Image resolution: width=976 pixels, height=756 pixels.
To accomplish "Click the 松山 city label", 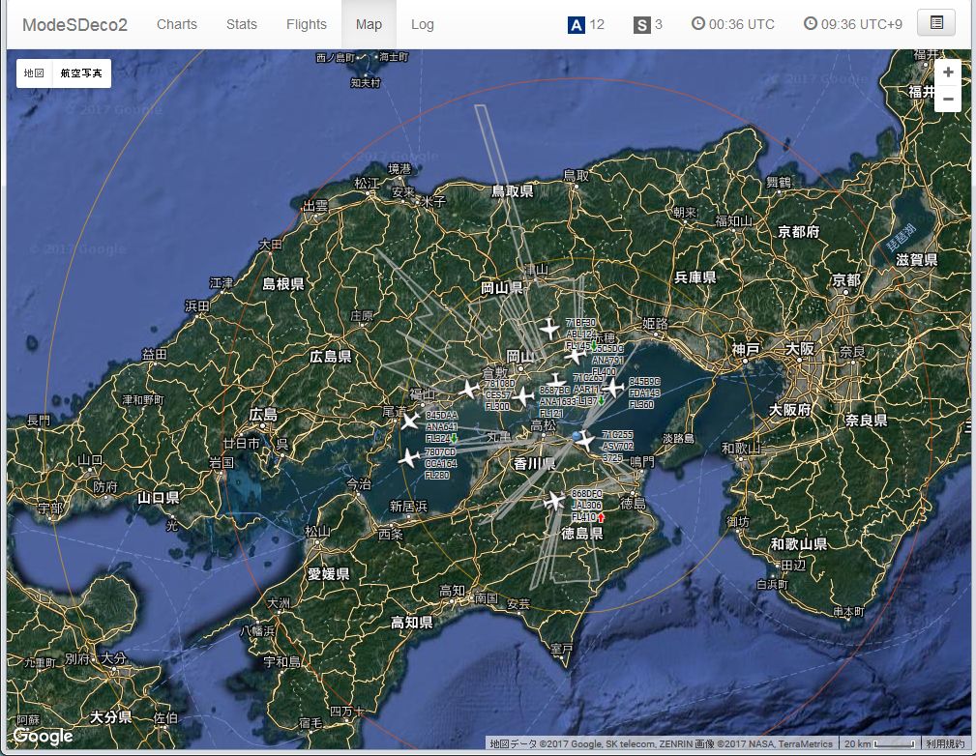I will click(x=317, y=531).
